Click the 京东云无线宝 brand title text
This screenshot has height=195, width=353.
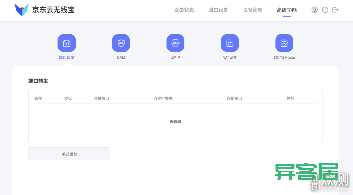53,10
